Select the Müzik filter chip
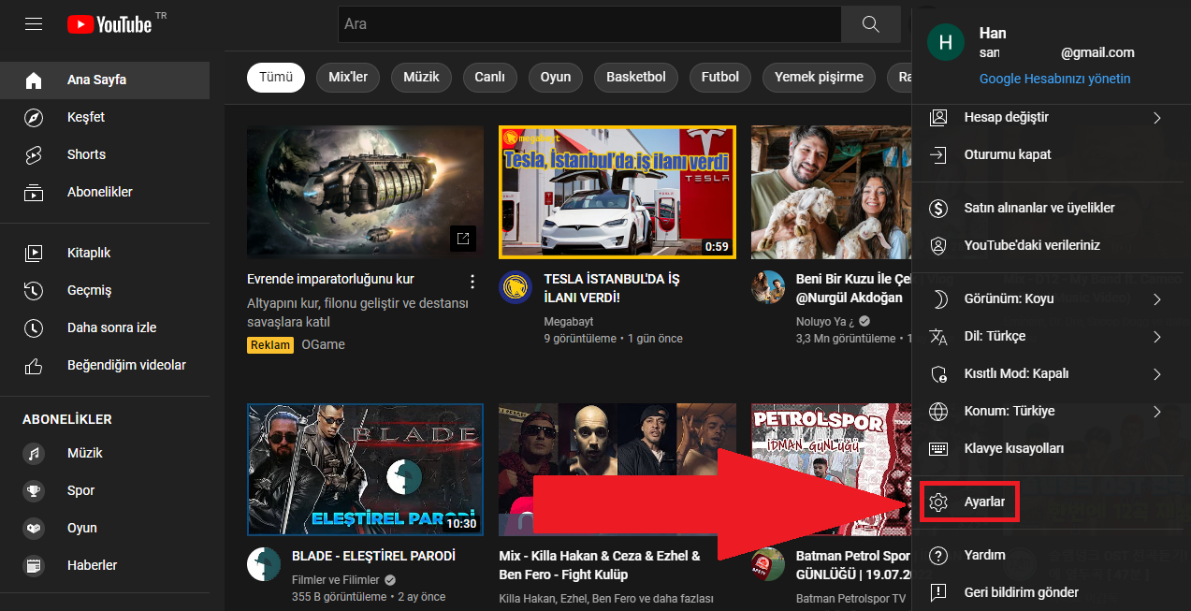 [x=421, y=78]
